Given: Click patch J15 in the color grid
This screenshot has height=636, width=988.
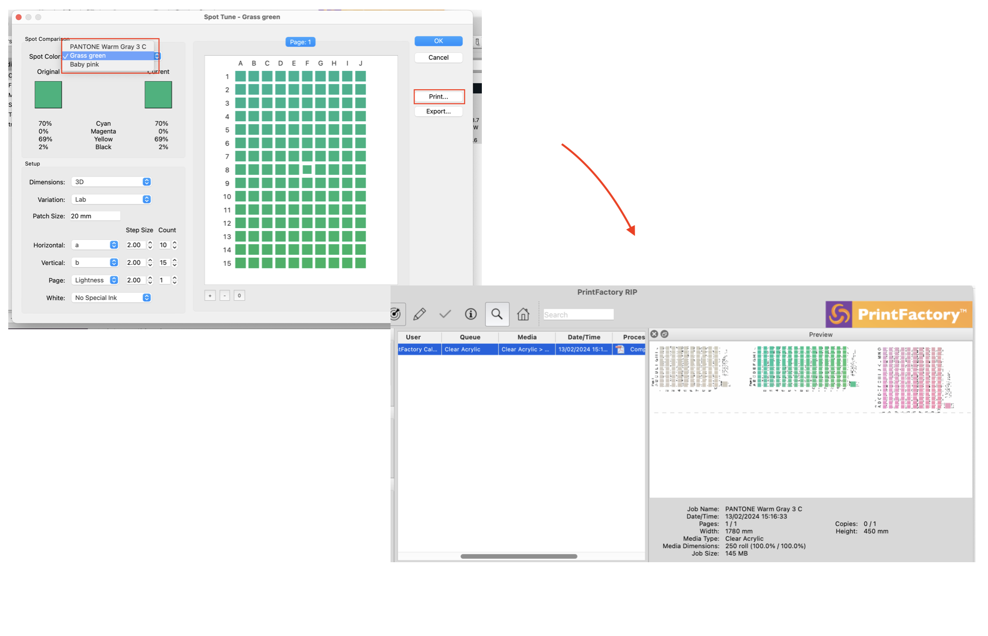Looking at the screenshot, I should (360, 263).
